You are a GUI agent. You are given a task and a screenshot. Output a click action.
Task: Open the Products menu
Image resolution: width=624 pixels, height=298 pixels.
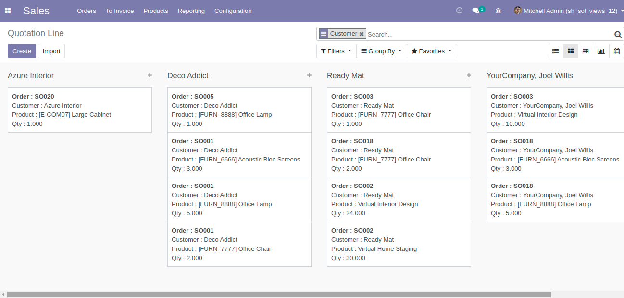pyautogui.click(x=156, y=11)
